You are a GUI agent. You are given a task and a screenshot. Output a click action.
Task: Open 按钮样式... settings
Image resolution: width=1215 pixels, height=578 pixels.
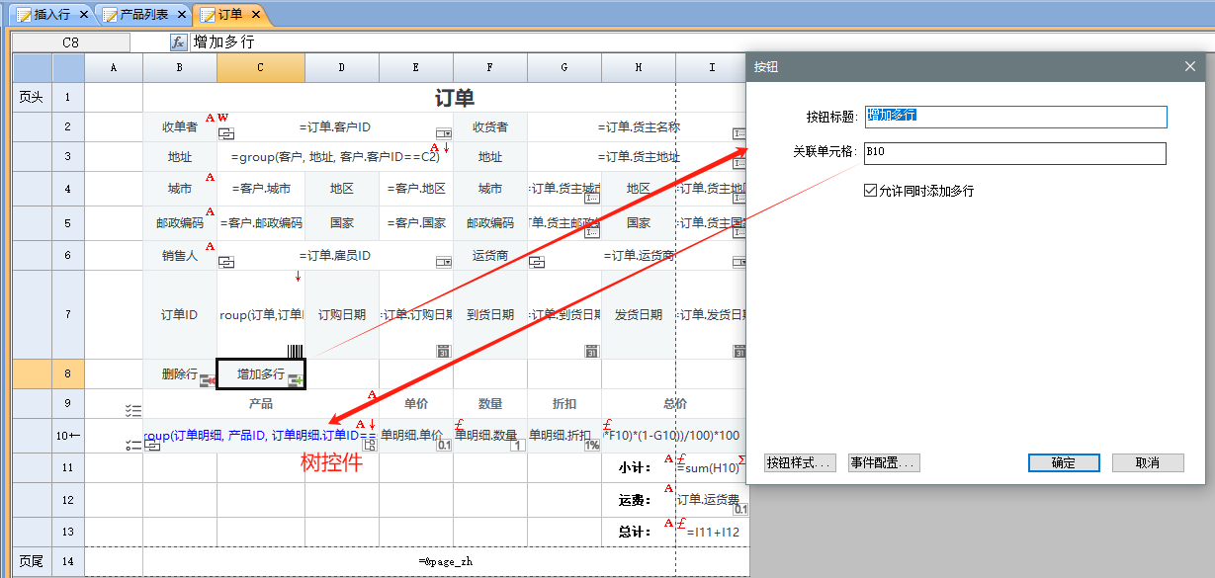pos(801,462)
